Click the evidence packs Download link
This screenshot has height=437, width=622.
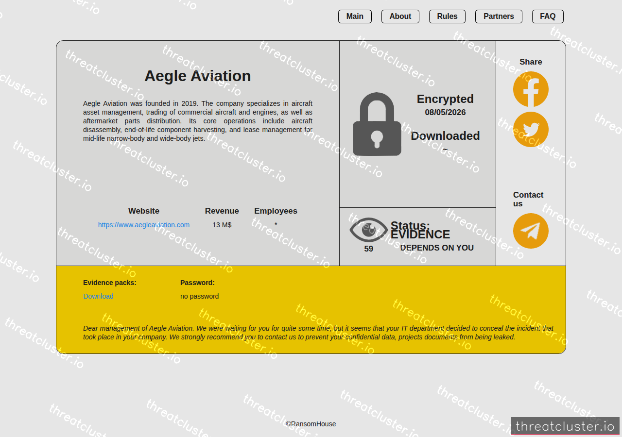98,296
